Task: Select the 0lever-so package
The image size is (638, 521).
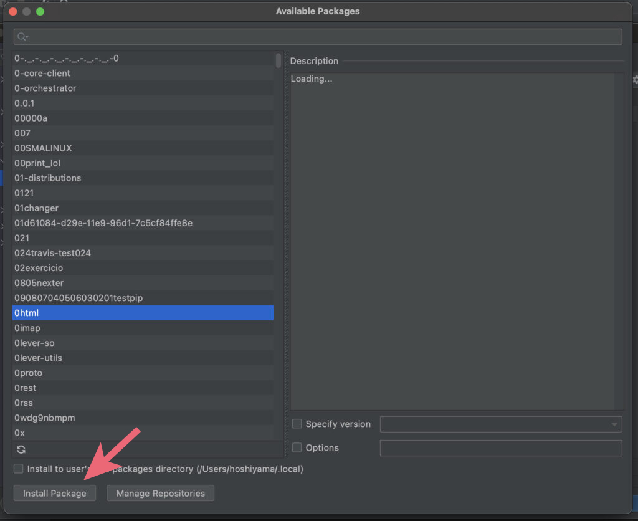Action: coord(143,343)
